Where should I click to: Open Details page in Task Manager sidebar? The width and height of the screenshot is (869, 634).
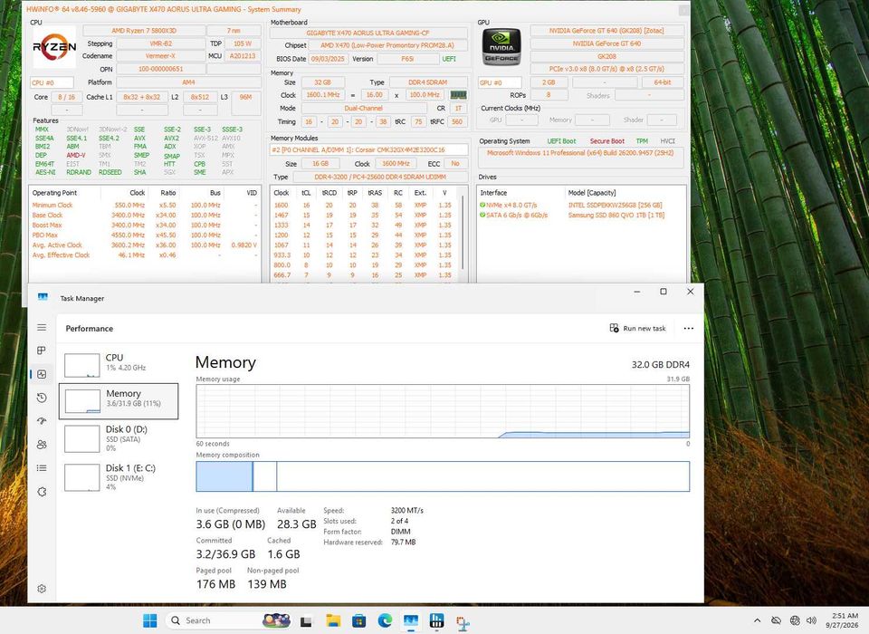click(x=42, y=468)
